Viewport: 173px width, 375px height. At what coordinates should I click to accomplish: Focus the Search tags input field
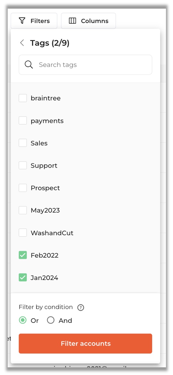coord(85,65)
